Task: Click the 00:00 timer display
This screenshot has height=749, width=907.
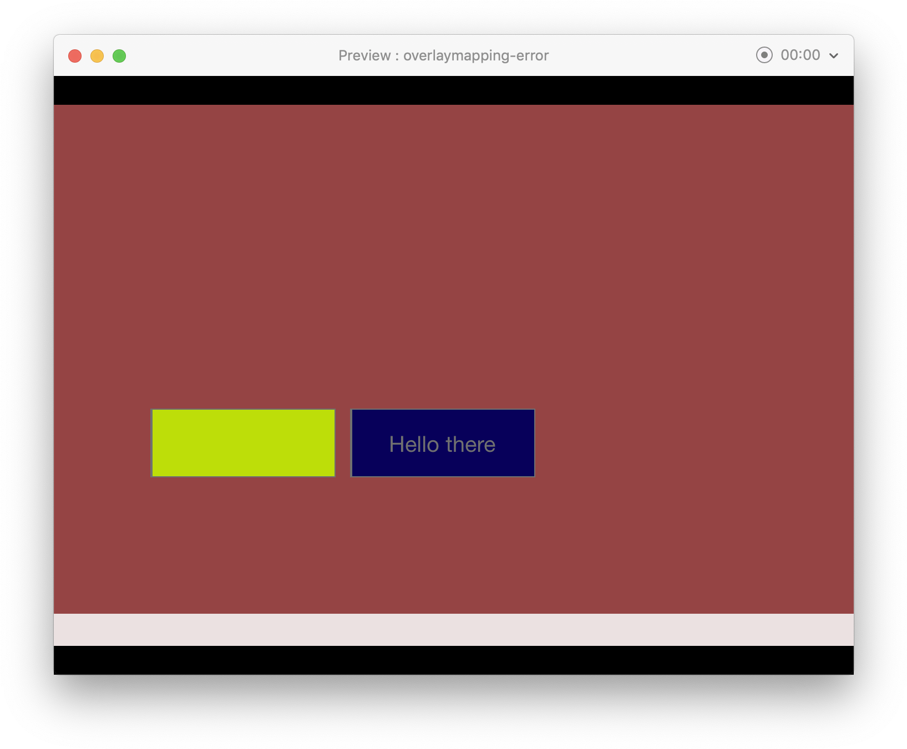Action: click(x=800, y=55)
